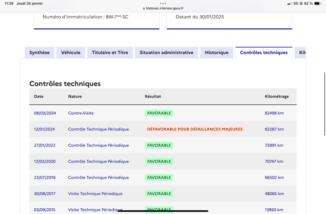Tap the home indicator bar at the bottom
326x214 pixels.
(x=163, y=211)
